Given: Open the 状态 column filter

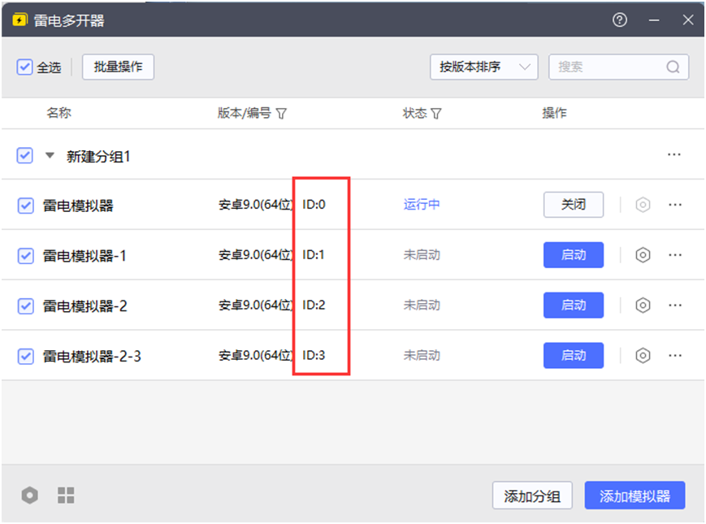Looking at the screenshot, I should pyautogui.click(x=436, y=114).
